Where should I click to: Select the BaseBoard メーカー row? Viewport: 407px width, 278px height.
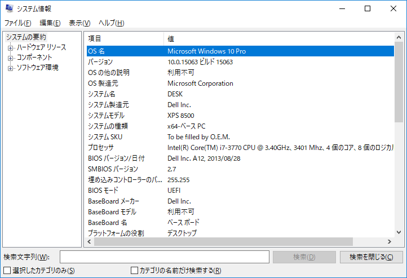tap(240, 201)
